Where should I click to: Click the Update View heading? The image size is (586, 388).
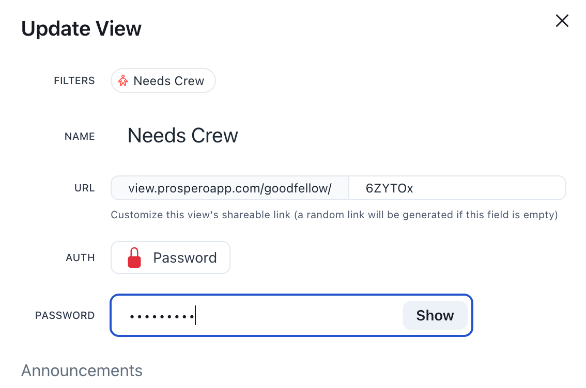(81, 28)
